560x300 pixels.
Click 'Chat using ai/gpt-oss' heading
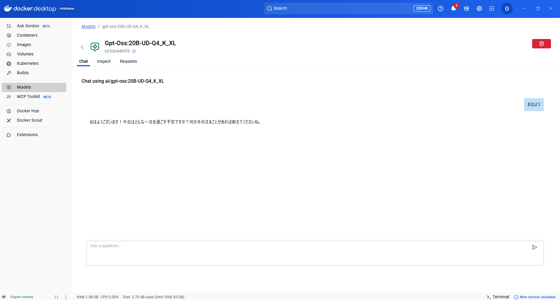coord(123,81)
